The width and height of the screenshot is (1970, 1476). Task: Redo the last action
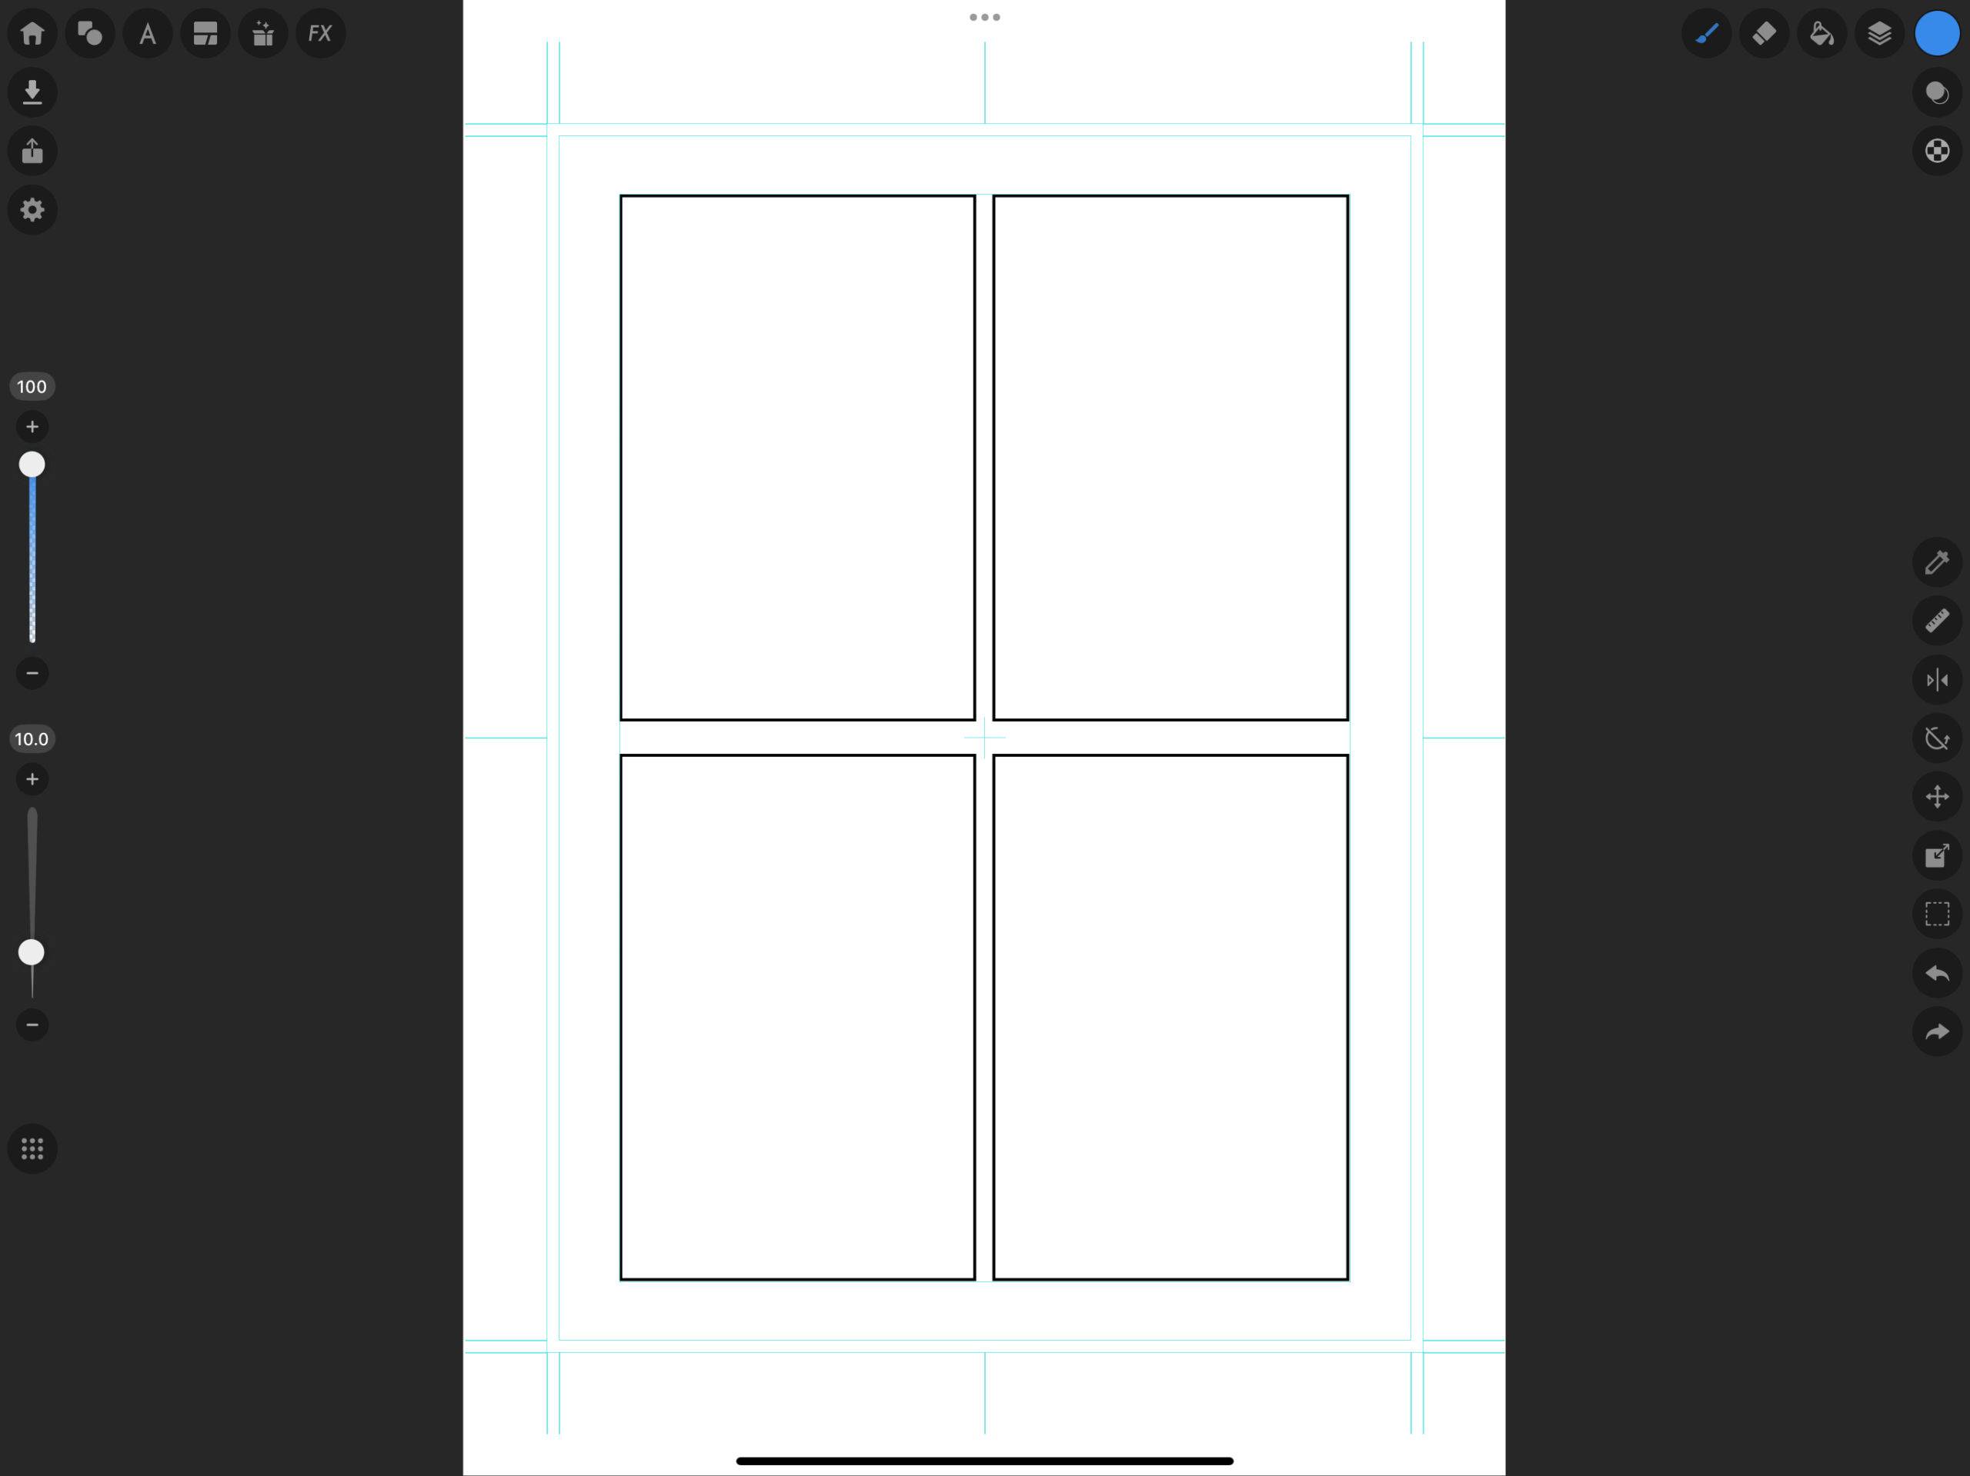click(1937, 1031)
